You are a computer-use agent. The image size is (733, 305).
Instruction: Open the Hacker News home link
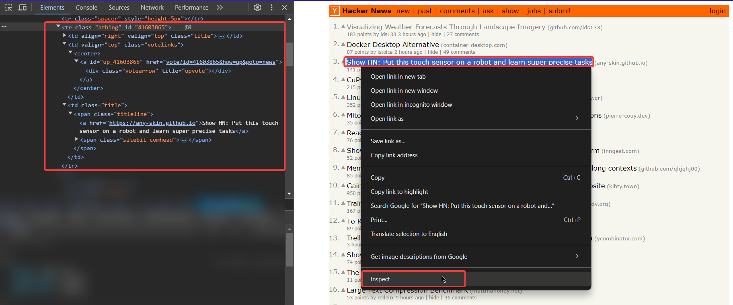tap(367, 11)
